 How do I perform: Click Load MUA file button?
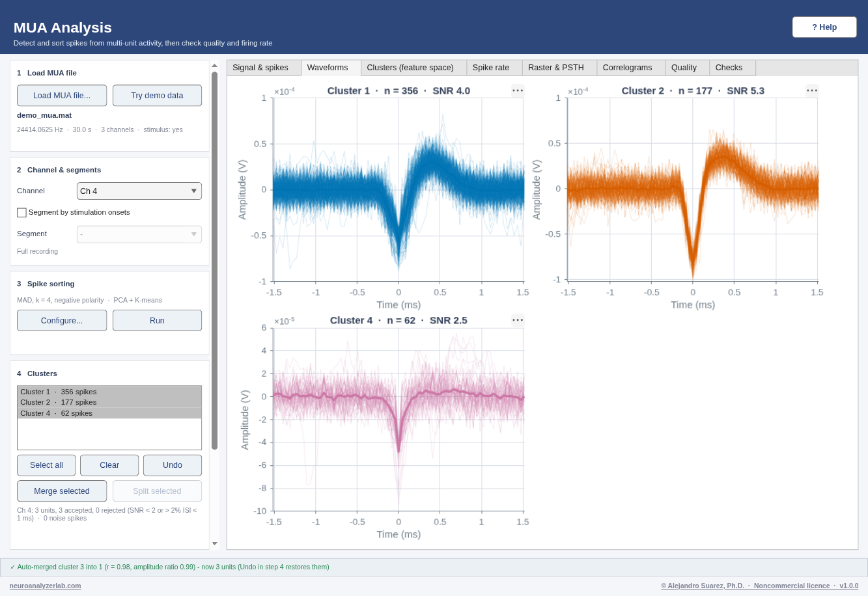[x=62, y=96]
